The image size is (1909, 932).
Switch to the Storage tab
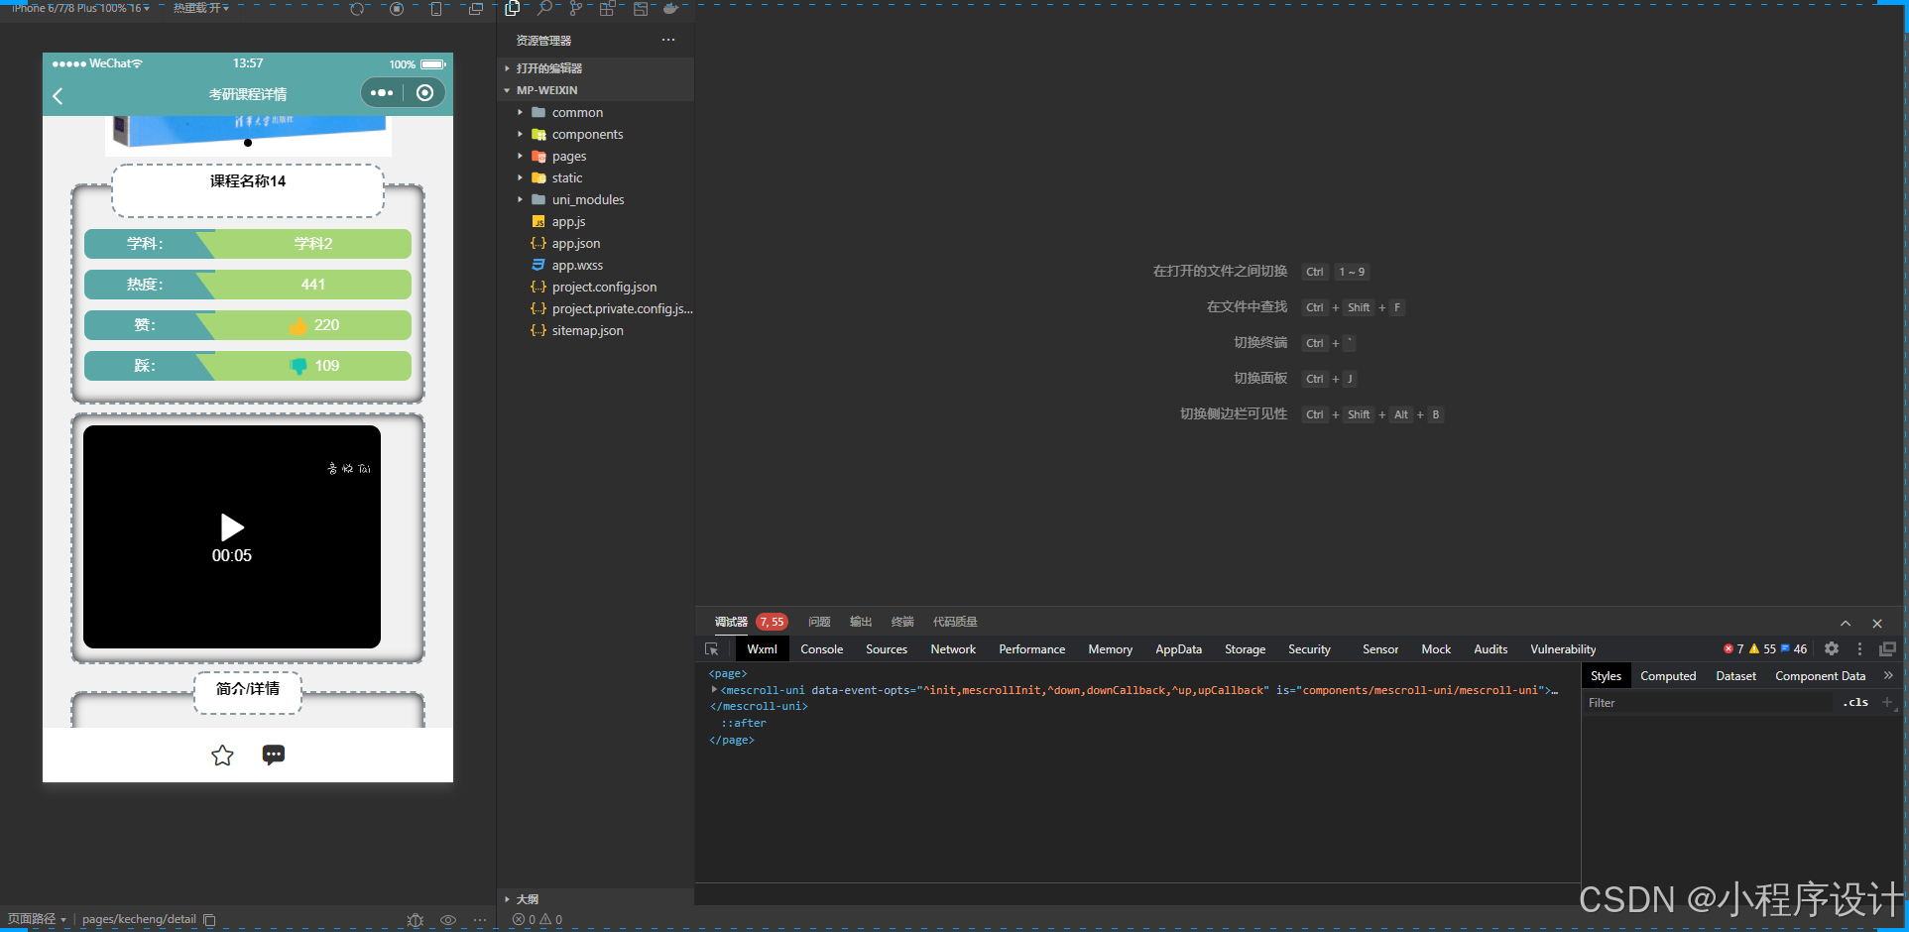coord(1245,649)
